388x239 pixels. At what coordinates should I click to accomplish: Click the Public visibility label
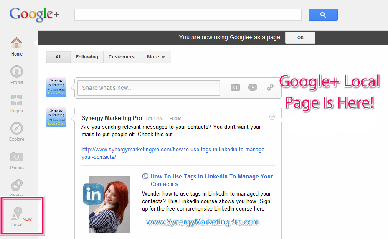[x=175, y=118]
